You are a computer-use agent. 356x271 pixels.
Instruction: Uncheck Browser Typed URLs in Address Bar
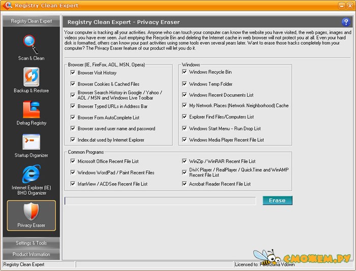(73, 106)
